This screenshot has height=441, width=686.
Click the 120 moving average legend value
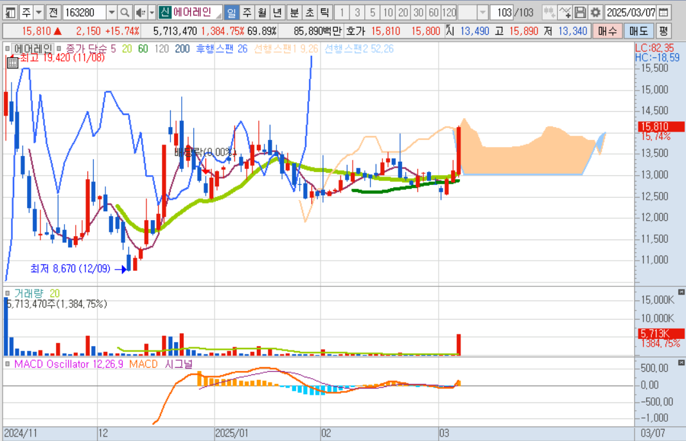tap(161, 49)
